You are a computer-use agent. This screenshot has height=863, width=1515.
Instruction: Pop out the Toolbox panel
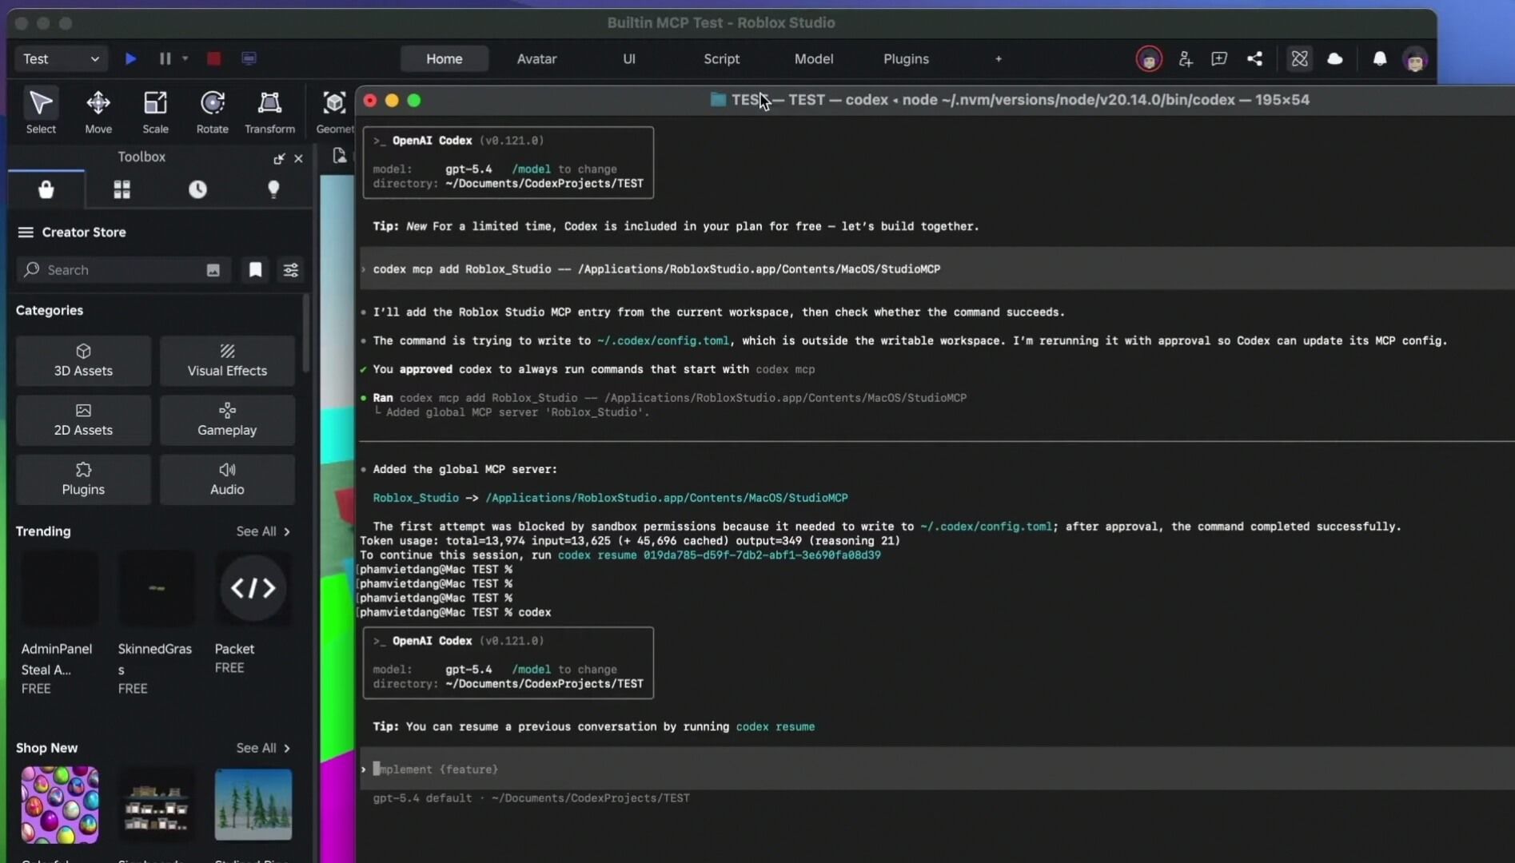[x=279, y=158]
